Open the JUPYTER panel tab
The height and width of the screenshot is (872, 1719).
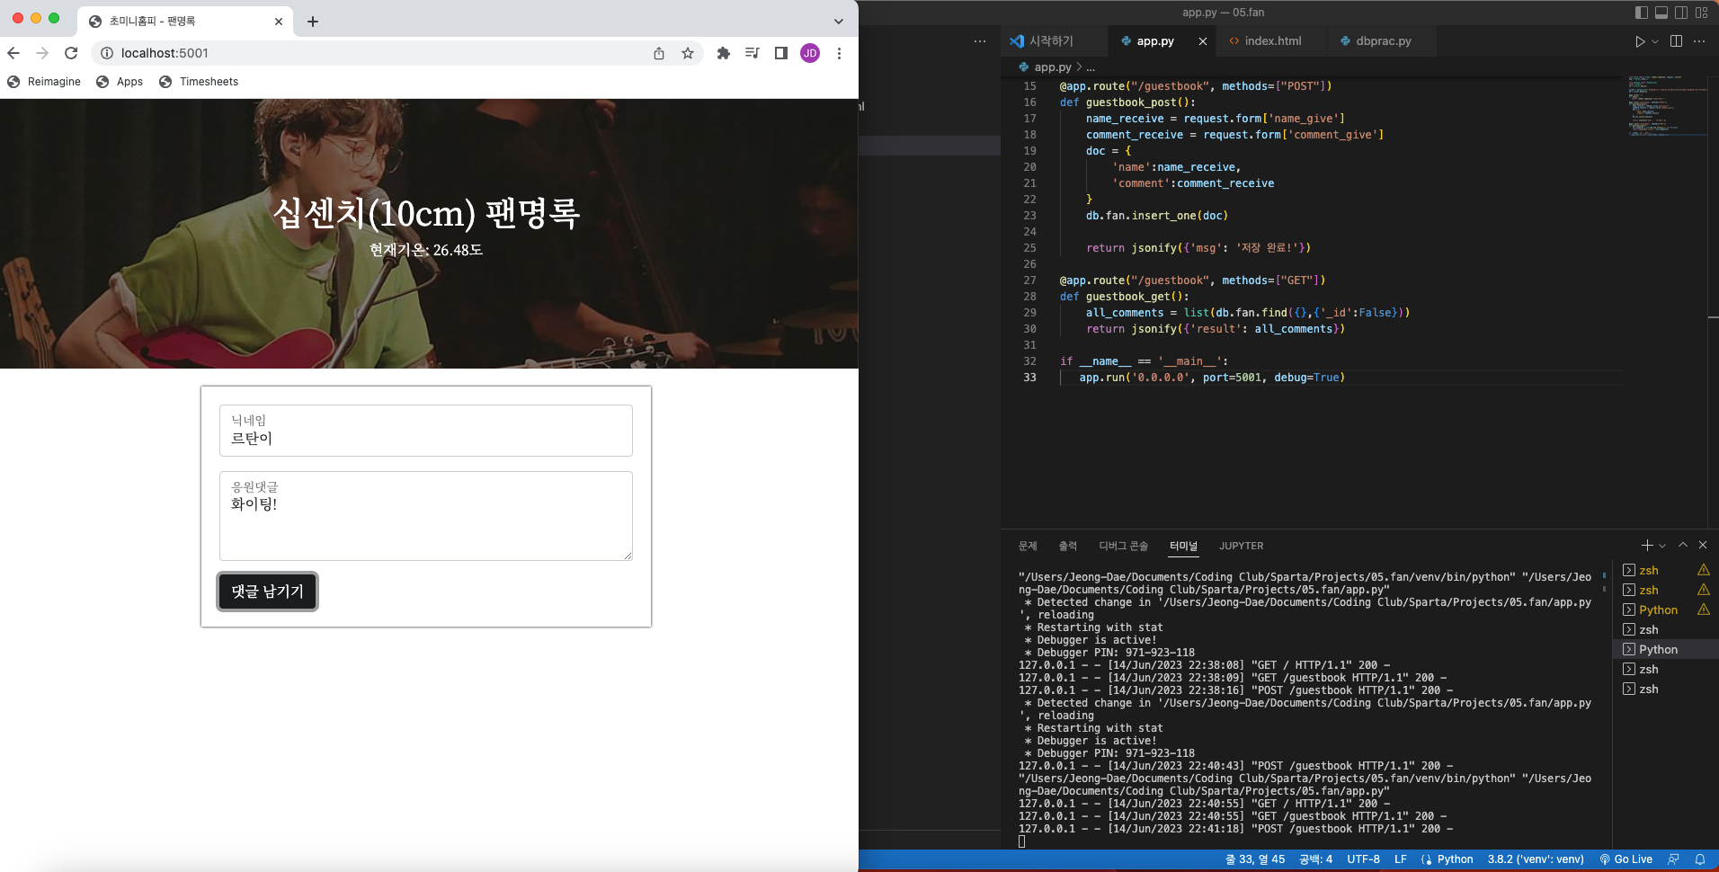point(1242,546)
